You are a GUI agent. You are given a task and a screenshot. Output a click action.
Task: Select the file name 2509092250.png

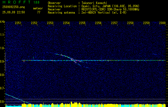[14, 7]
